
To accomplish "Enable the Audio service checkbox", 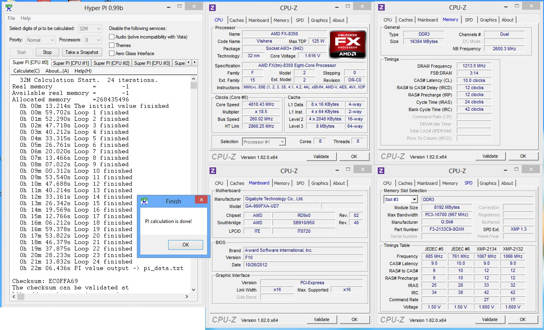I will 112,37.
